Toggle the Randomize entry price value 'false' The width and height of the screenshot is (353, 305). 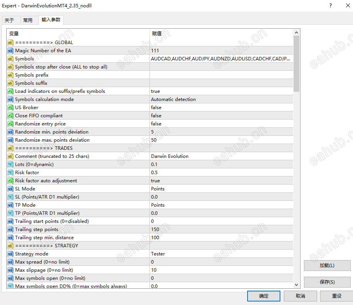(x=222, y=123)
